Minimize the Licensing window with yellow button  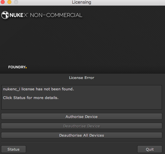[9, 2]
